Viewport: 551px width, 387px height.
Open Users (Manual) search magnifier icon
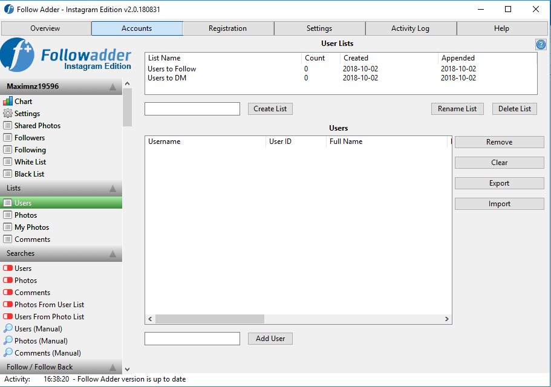coord(8,329)
